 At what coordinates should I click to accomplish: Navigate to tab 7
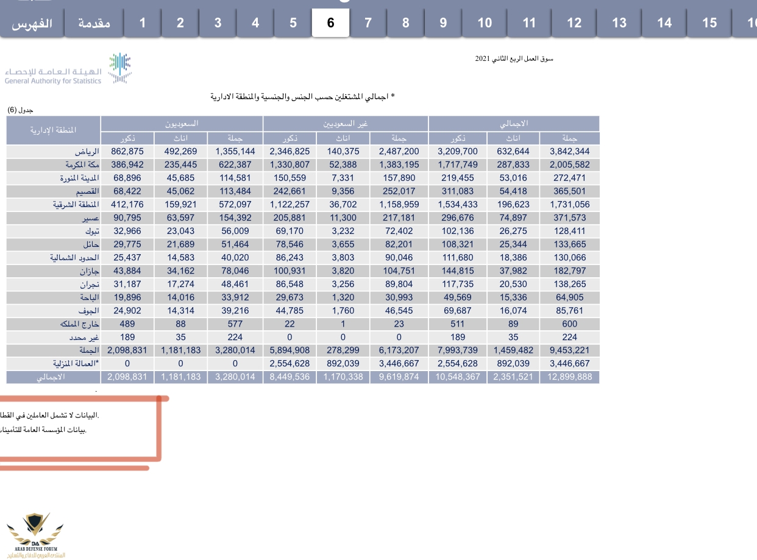tap(368, 23)
